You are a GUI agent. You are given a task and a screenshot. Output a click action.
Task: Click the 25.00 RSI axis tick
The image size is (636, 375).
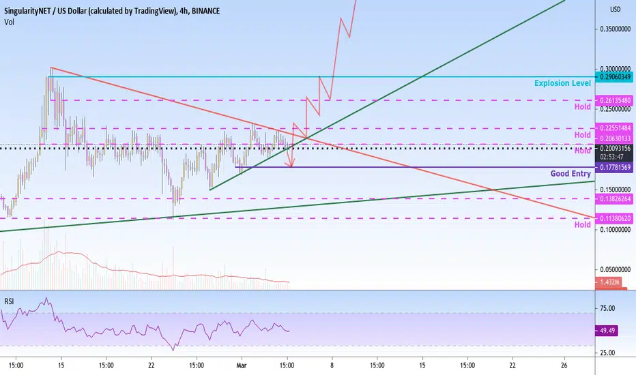pyautogui.click(x=607, y=352)
